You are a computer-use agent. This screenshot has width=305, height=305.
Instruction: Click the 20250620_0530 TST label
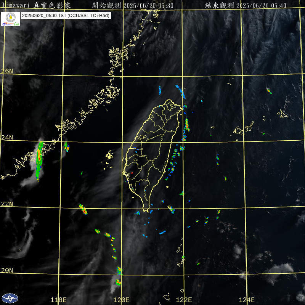[x=66, y=16]
